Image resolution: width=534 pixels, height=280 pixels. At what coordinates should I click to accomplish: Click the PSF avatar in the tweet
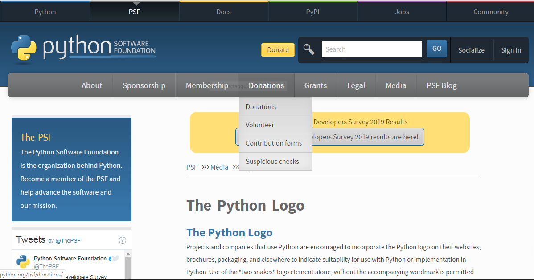point(22,262)
